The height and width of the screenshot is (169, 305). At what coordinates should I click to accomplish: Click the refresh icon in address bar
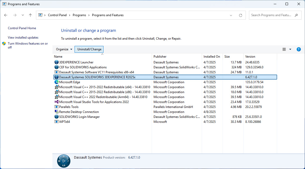coord(240,15)
